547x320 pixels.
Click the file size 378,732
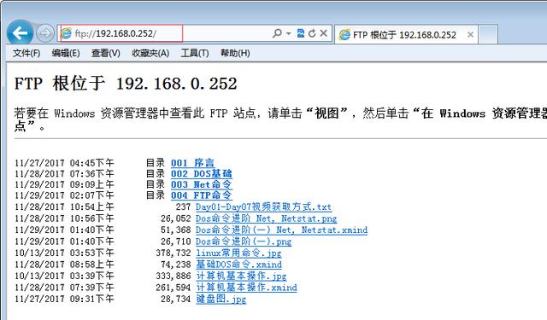[174, 253]
